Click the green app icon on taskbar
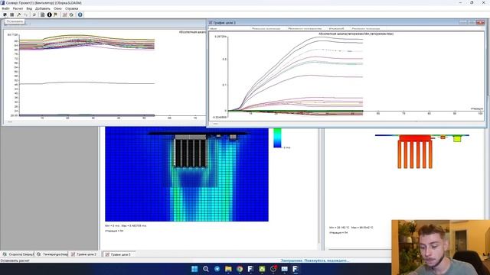 coord(262,269)
